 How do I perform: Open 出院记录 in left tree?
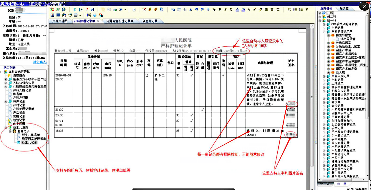click(19, 116)
